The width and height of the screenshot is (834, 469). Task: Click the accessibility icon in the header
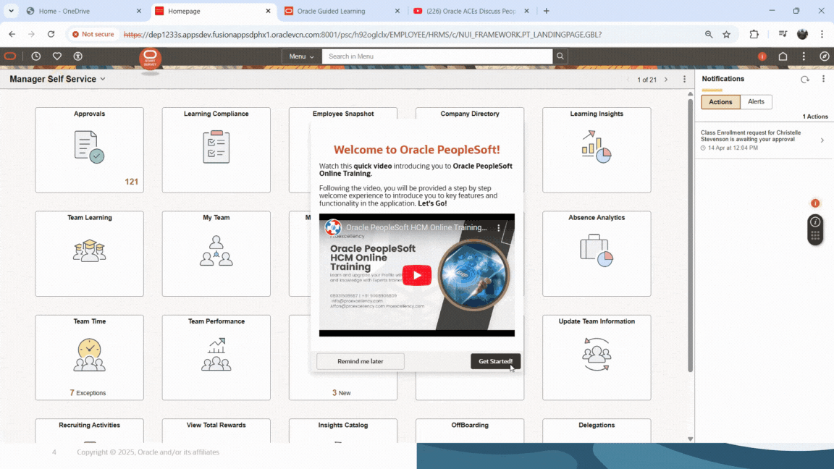(x=78, y=56)
